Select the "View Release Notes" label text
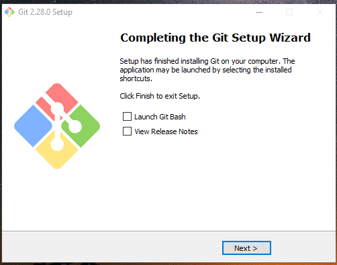The width and height of the screenshot is (337, 265). tap(166, 131)
